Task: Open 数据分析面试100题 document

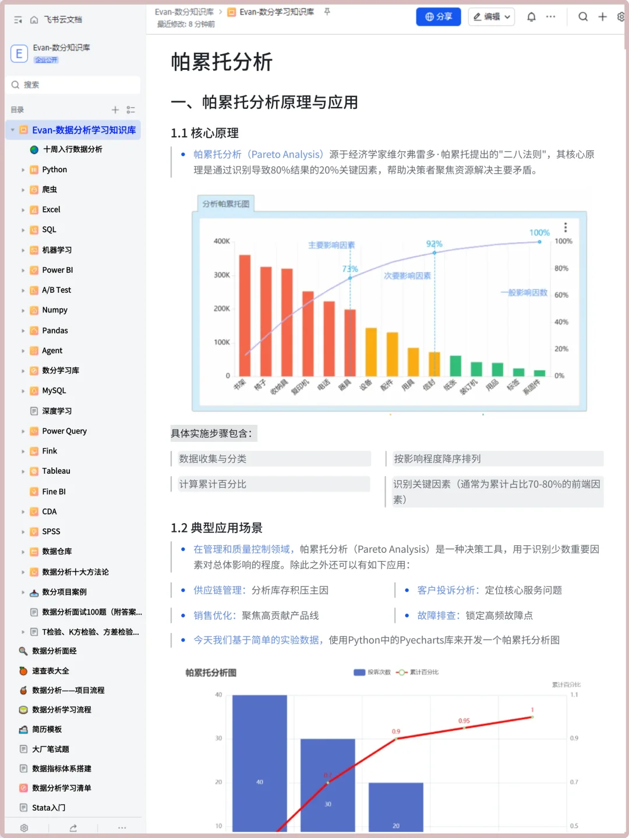Action: tap(92, 612)
